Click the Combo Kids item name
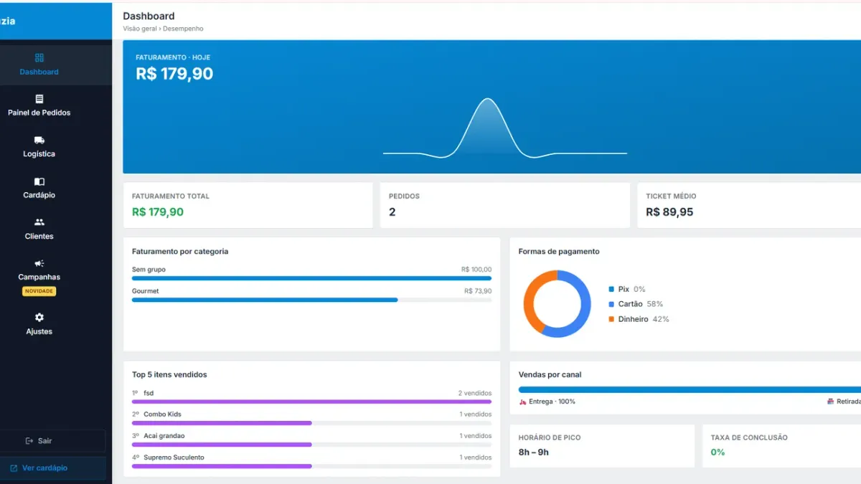861x484 pixels. tap(162, 414)
